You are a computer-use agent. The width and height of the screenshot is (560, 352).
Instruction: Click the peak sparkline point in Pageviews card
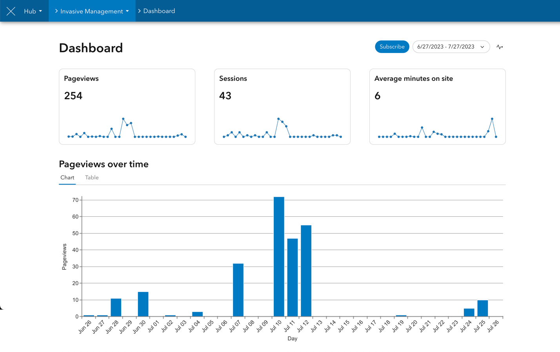[123, 118]
